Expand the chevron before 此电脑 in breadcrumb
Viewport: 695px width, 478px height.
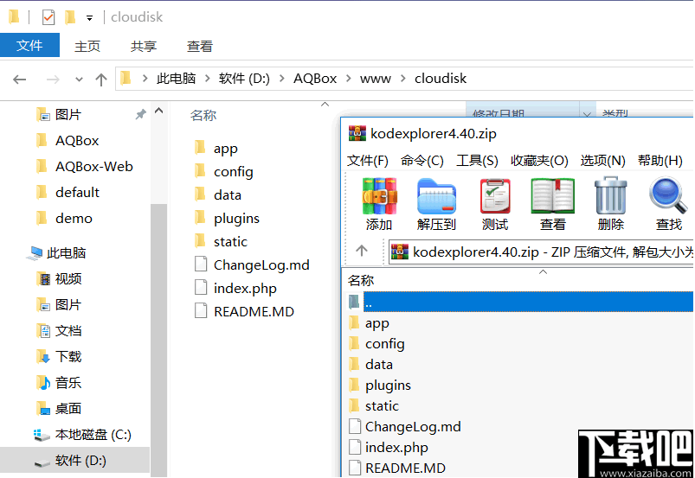click(x=145, y=79)
